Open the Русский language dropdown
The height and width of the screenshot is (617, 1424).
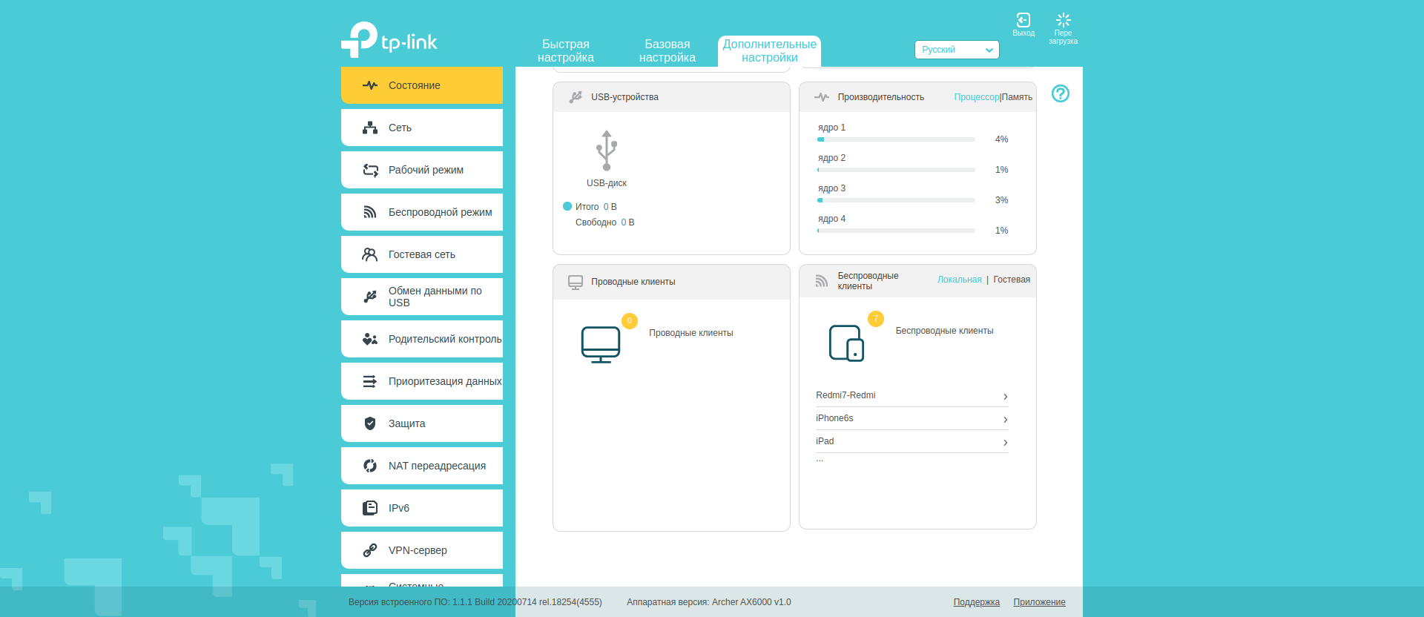(956, 50)
